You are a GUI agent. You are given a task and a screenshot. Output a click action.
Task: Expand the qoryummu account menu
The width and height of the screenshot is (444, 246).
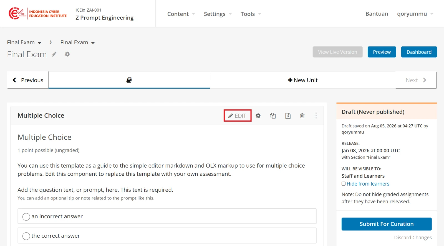coord(415,14)
